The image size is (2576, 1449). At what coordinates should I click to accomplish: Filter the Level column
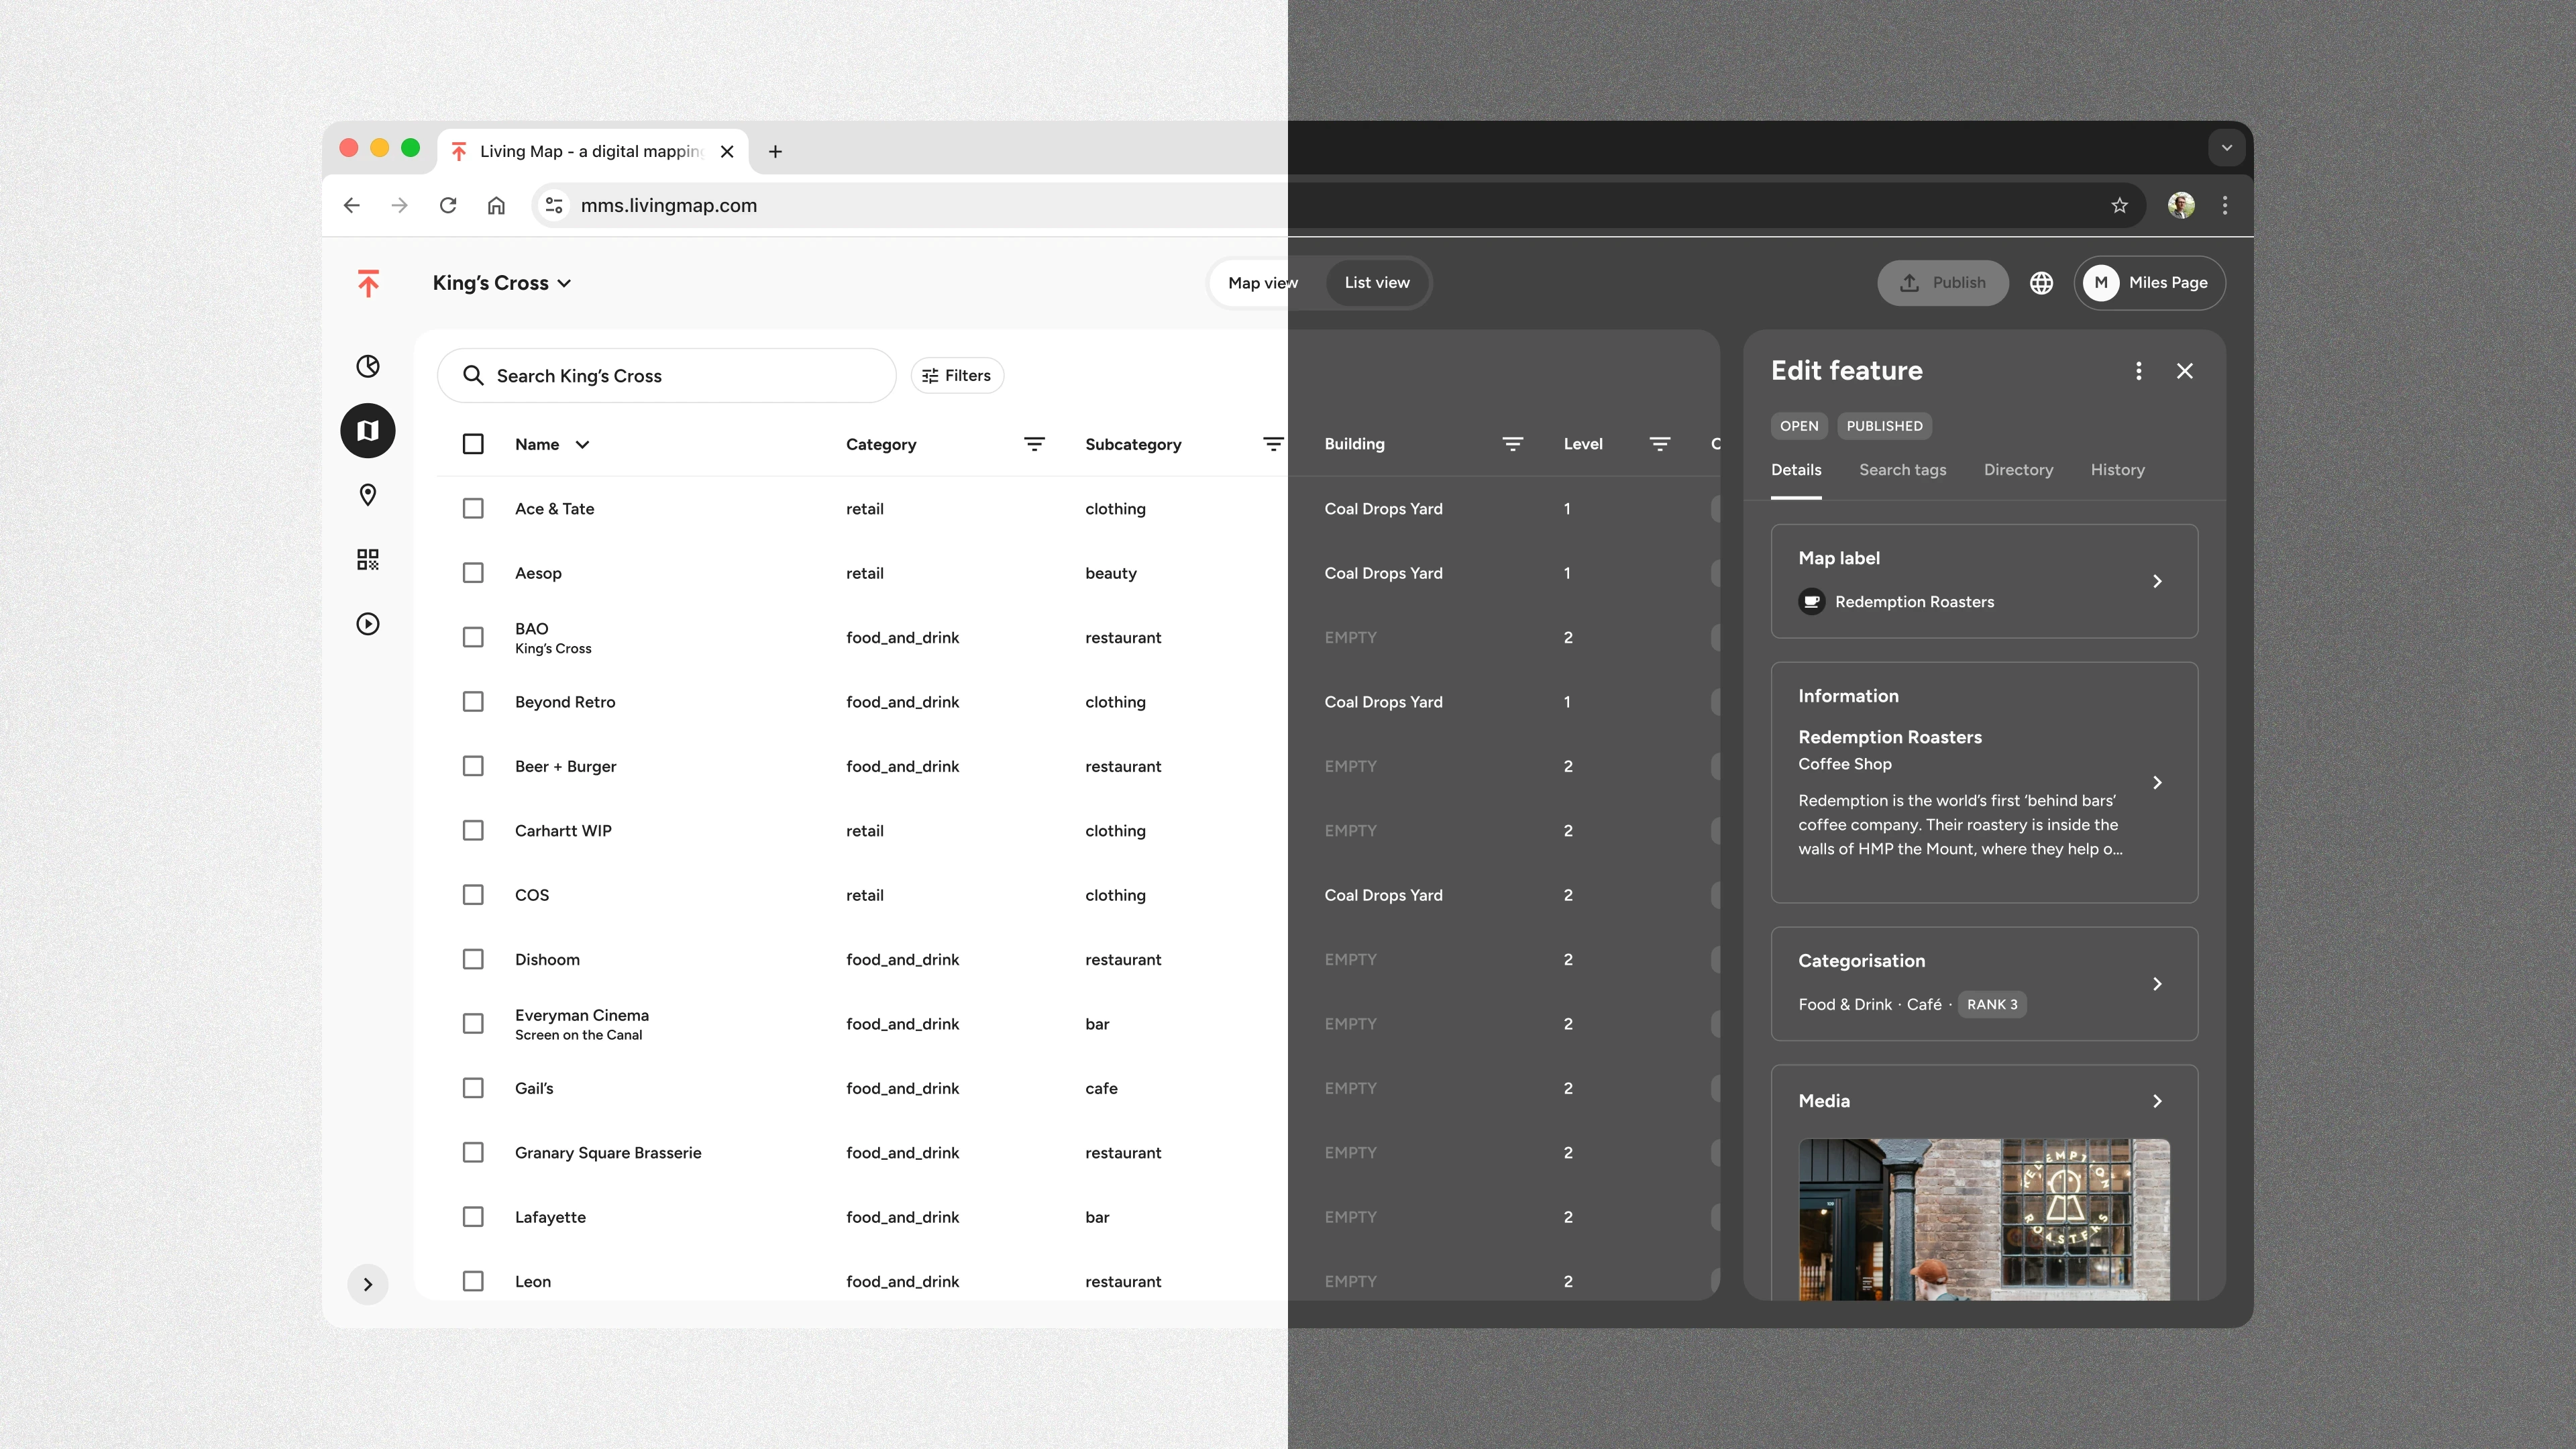1660,444
